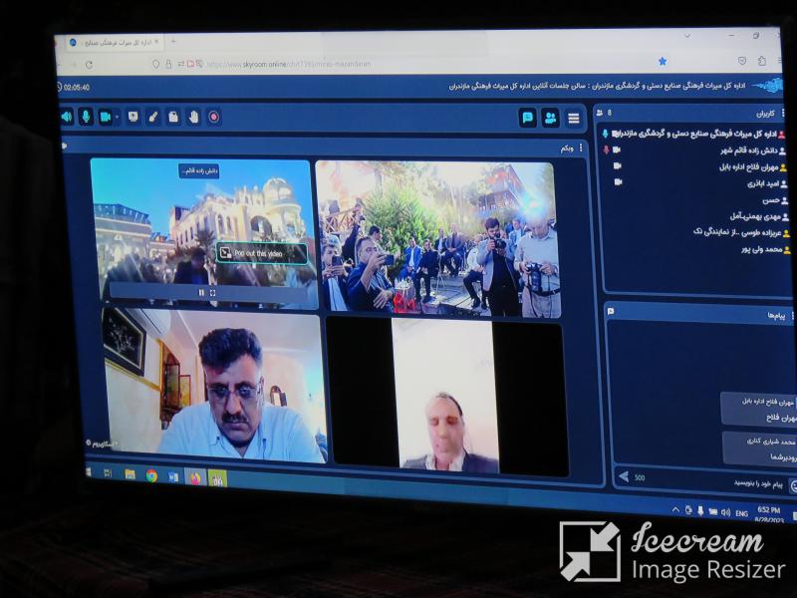Select the whiteboard pen tool icon
Viewport: 797px width, 598px height.
pos(153,117)
